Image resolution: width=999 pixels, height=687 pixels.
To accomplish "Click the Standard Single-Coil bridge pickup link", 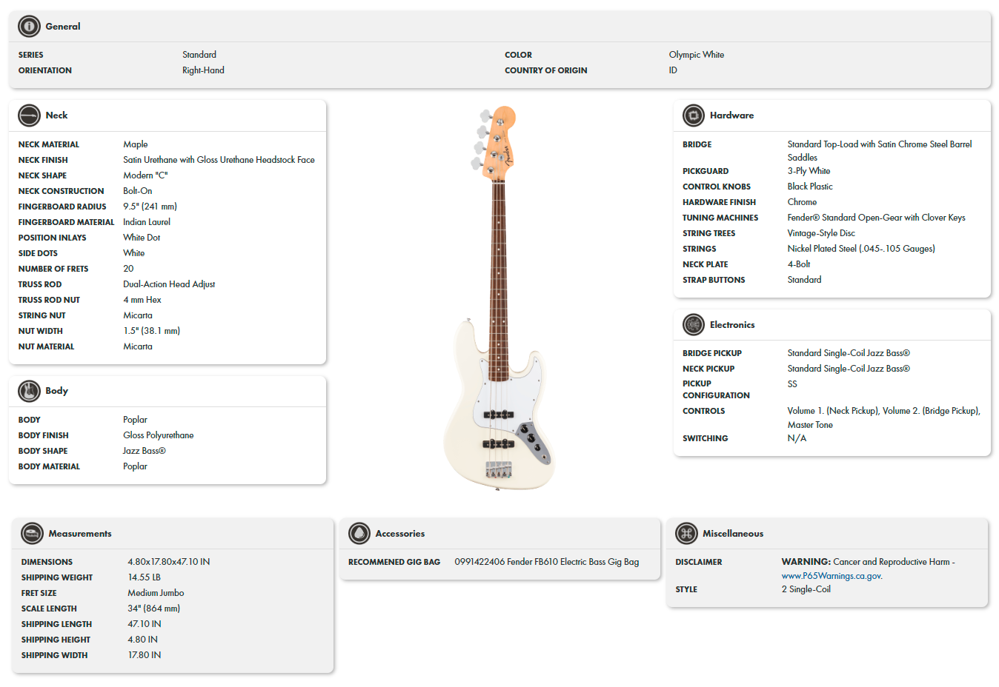I will tap(848, 352).
